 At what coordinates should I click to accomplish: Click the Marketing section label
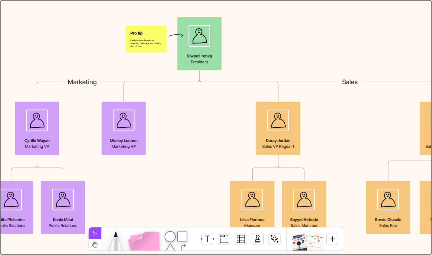[x=82, y=82]
